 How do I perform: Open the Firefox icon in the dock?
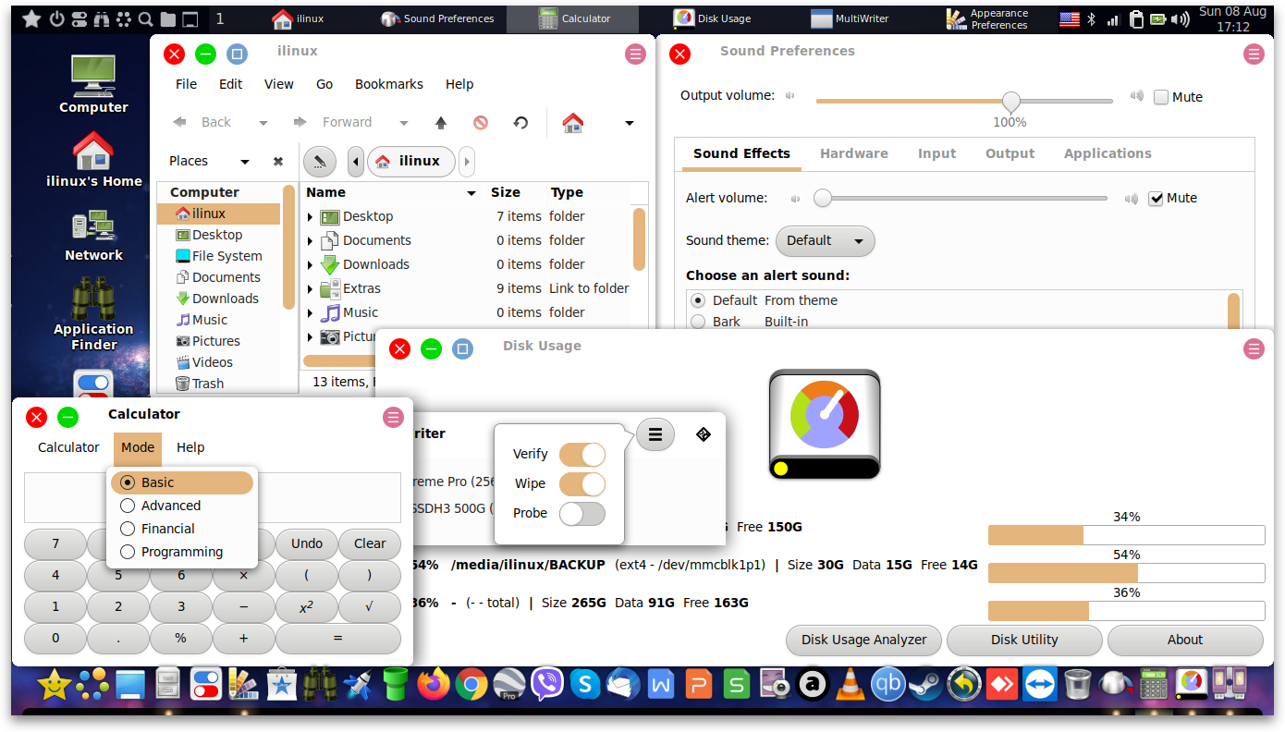coord(433,685)
